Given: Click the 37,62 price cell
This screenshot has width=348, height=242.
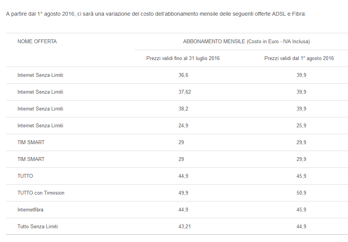Looking at the screenshot, I should [185, 92].
